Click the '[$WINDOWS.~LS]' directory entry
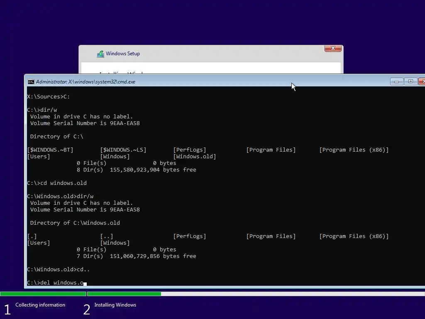425x319 pixels. [123, 150]
